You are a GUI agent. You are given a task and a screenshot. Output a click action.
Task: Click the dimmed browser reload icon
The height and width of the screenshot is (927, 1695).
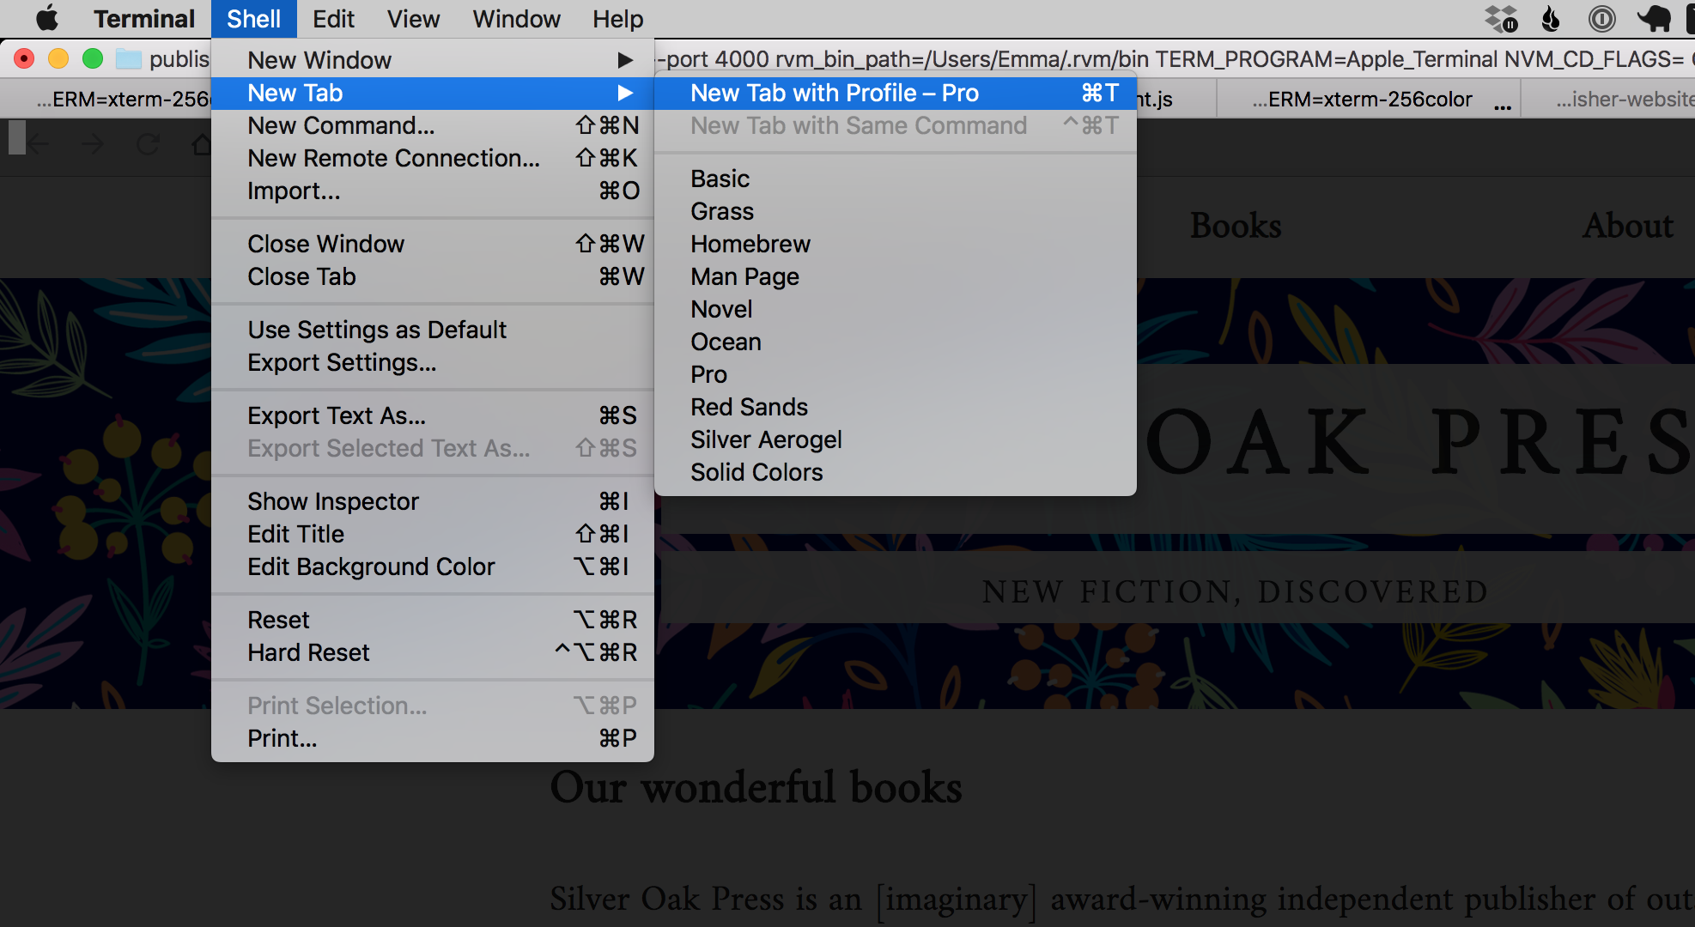click(148, 144)
